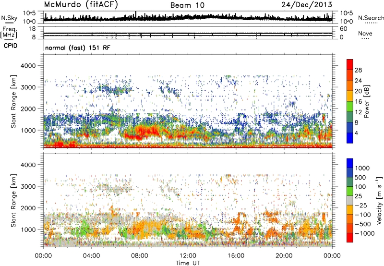Select power colour bar segment between 8 and 12
The width and height of the screenshot is (384, 266).
350,117
